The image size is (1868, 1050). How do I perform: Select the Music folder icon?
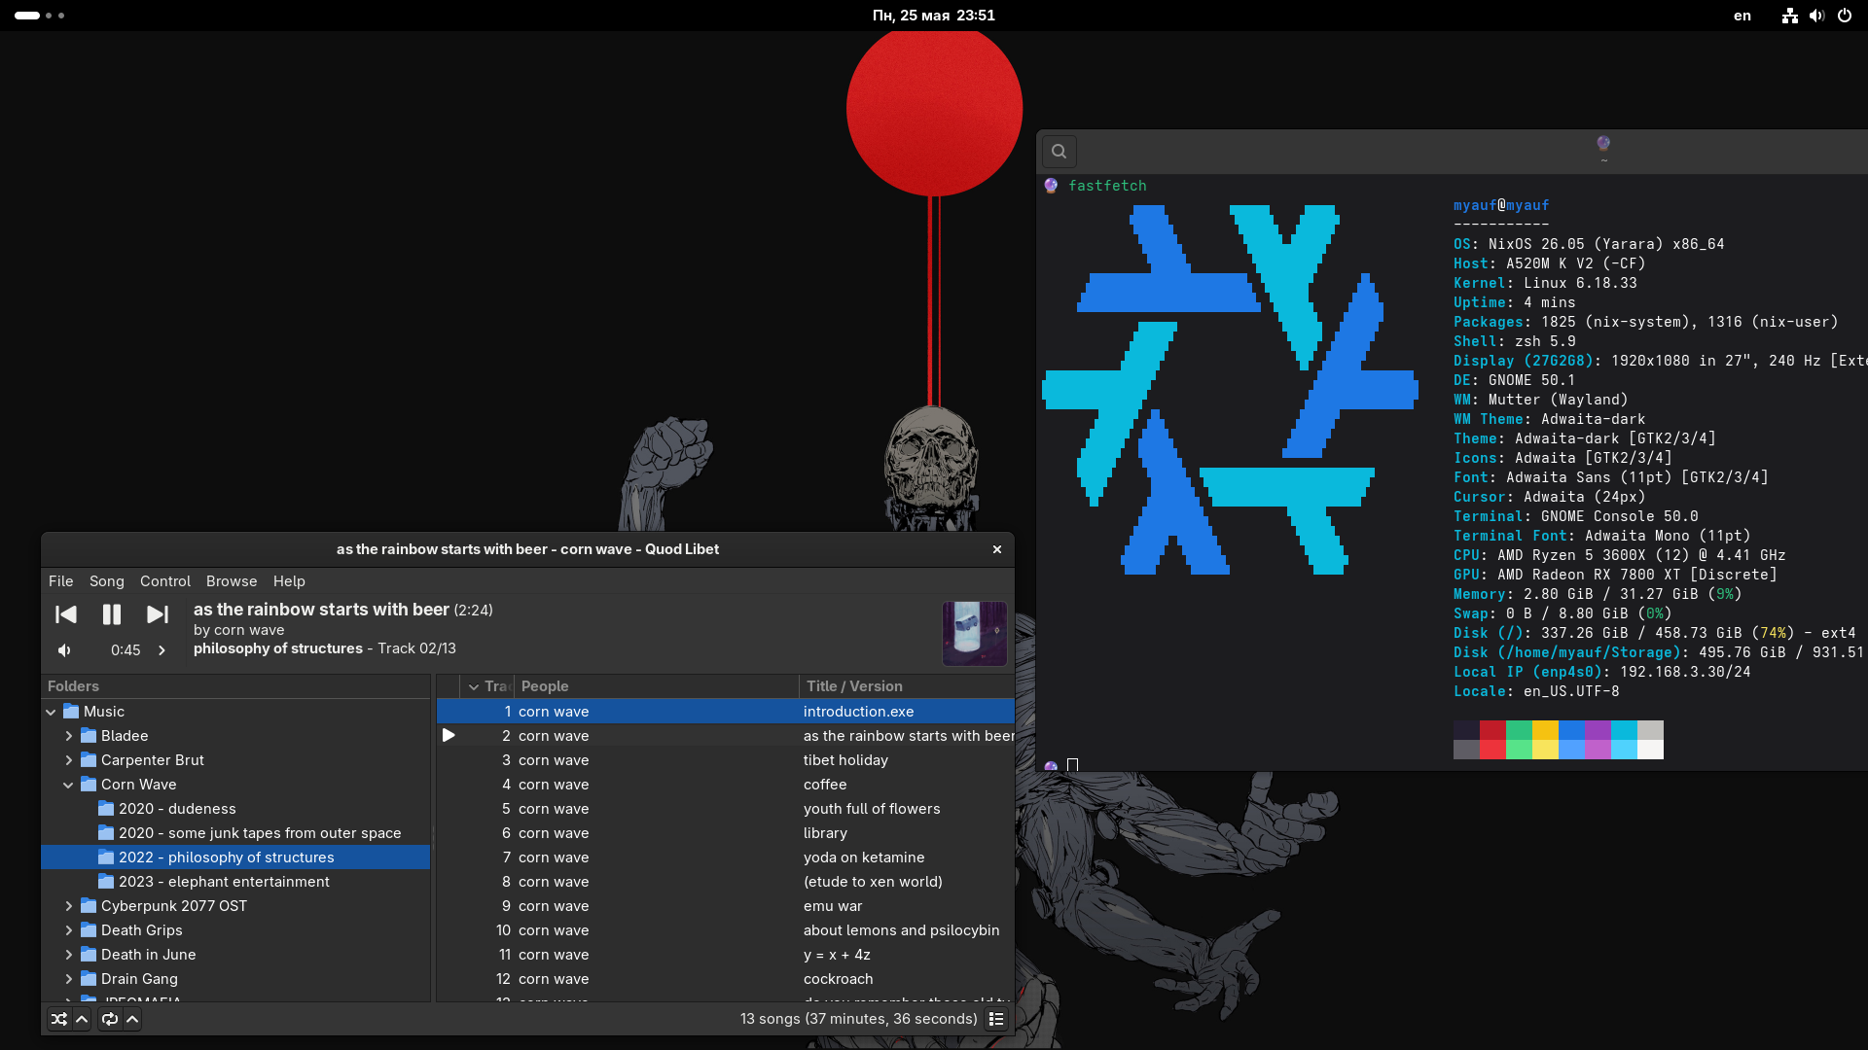71,712
